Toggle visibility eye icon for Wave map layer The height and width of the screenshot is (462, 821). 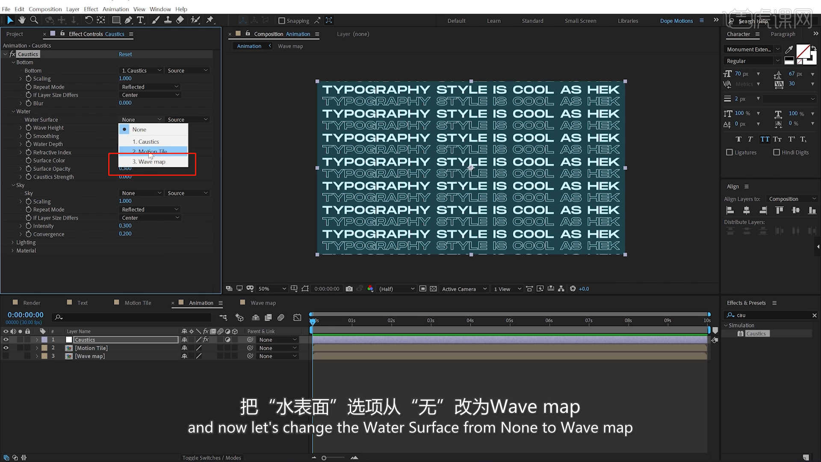pyautogui.click(x=6, y=356)
